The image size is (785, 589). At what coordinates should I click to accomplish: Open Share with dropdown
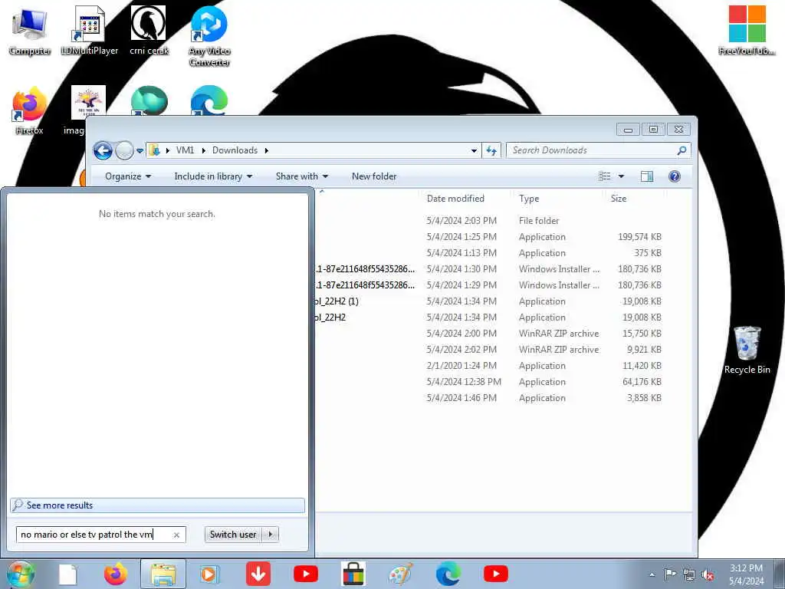[302, 176]
